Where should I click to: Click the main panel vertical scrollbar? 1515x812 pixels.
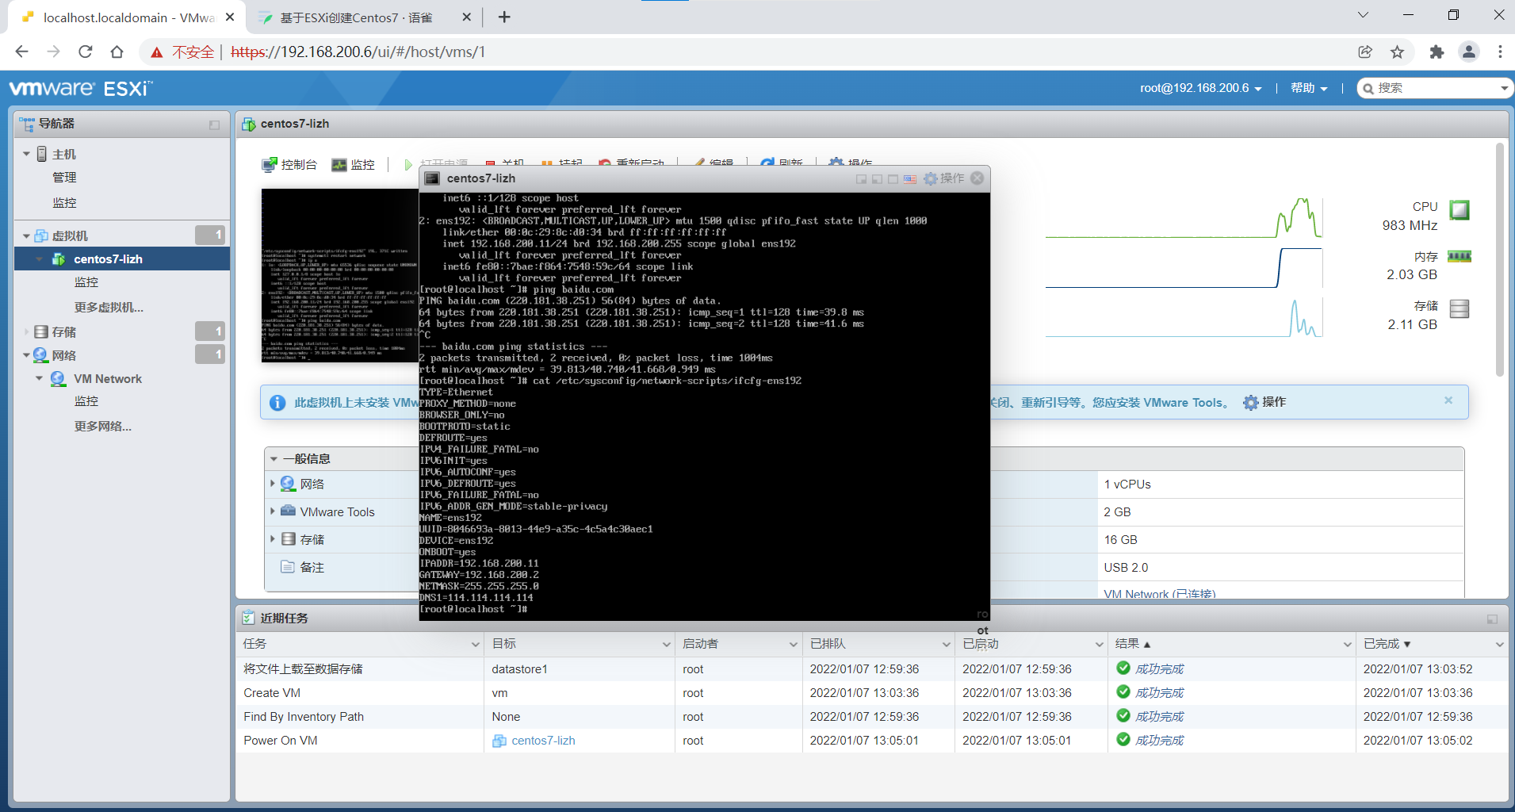(1499, 259)
